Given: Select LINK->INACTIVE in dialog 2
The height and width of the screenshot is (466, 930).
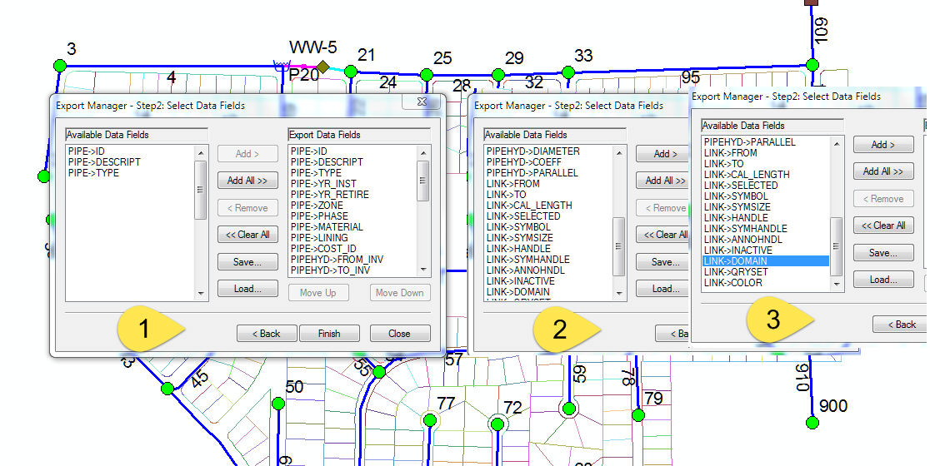Looking at the screenshot, I should pyautogui.click(x=521, y=280).
